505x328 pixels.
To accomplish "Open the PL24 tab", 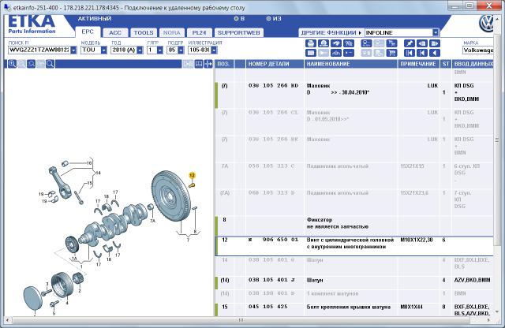I will click(x=199, y=32).
